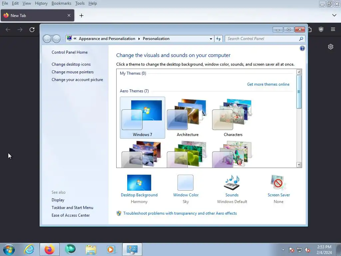Open Taskbar and Start Menu link

tap(72, 208)
